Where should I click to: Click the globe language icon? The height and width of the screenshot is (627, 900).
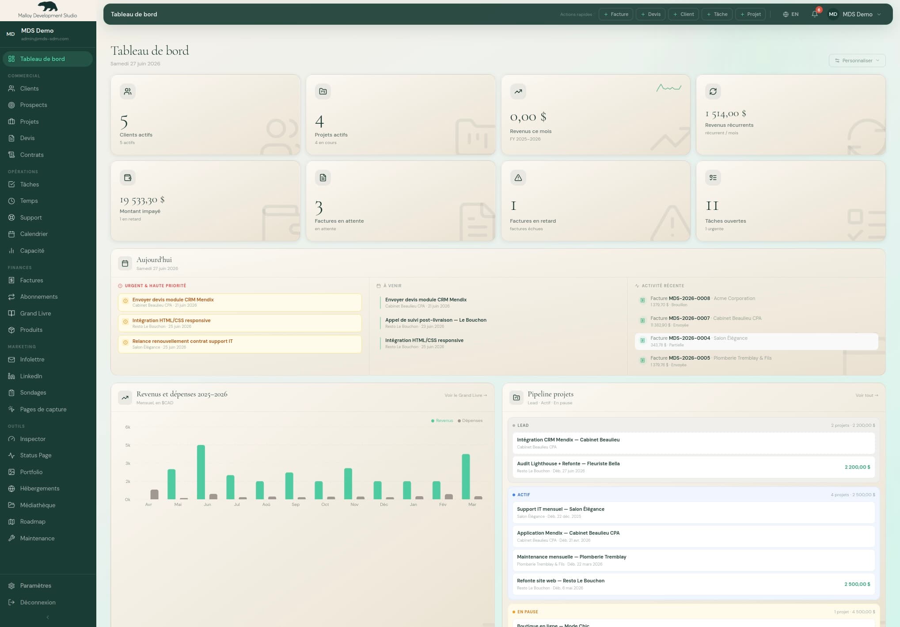(786, 14)
